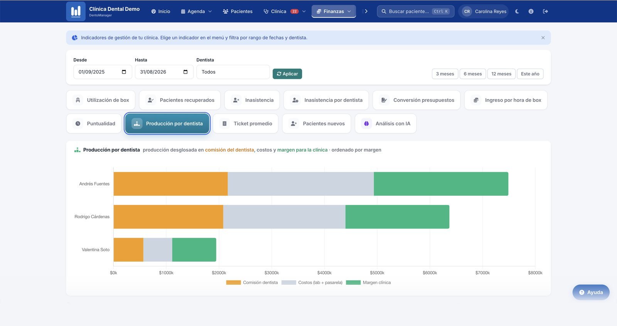Expand the Clínica menu
Viewport: 617px width, 326px height.
[x=285, y=12]
